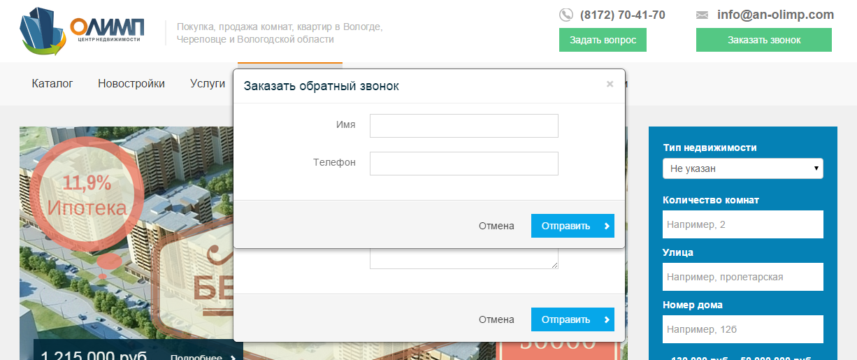
Task: Click the phone handset icon
Action: [x=566, y=15]
